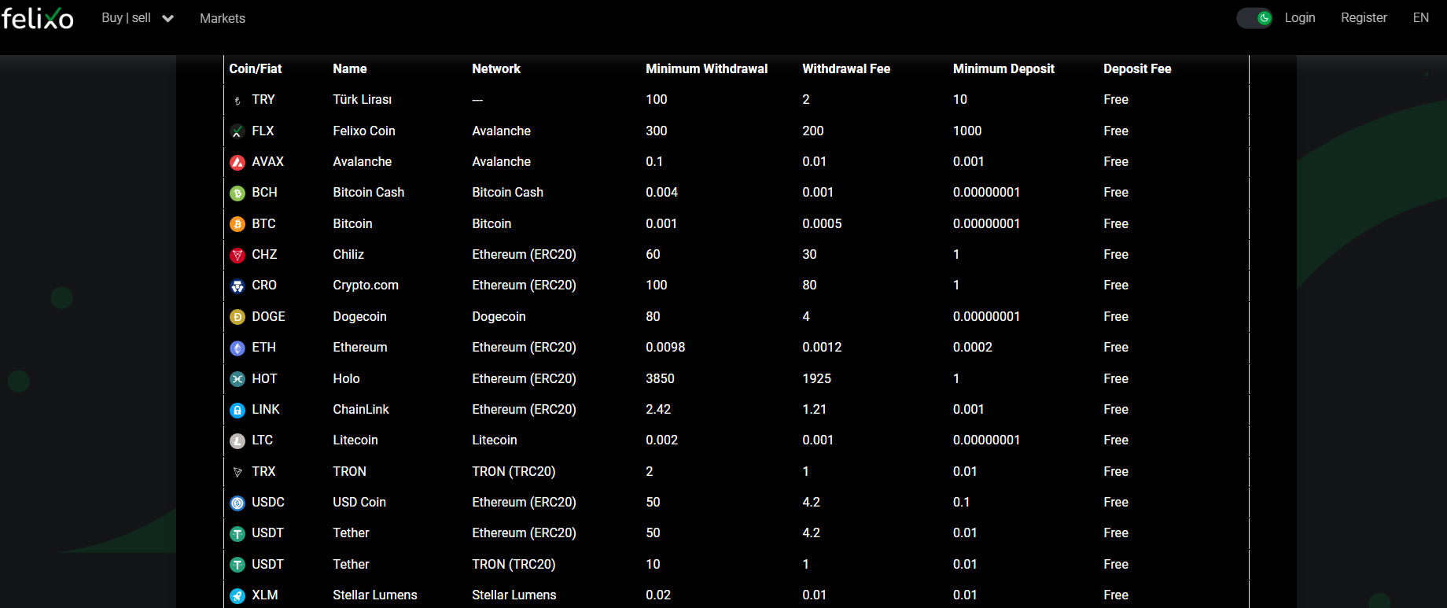Select the Dogecoin name cell
This screenshot has height=608, width=1447.
click(359, 316)
